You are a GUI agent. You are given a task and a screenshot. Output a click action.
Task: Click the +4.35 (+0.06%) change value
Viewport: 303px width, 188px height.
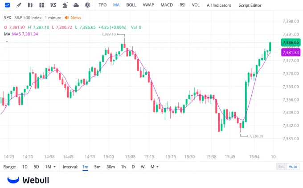pos(112,27)
